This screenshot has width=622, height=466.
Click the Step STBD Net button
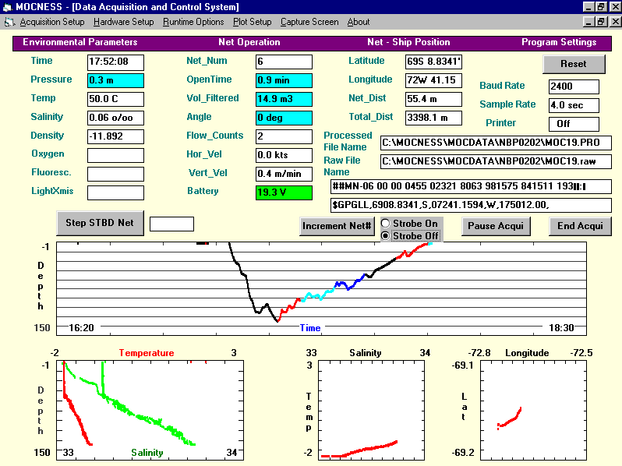point(100,223)
